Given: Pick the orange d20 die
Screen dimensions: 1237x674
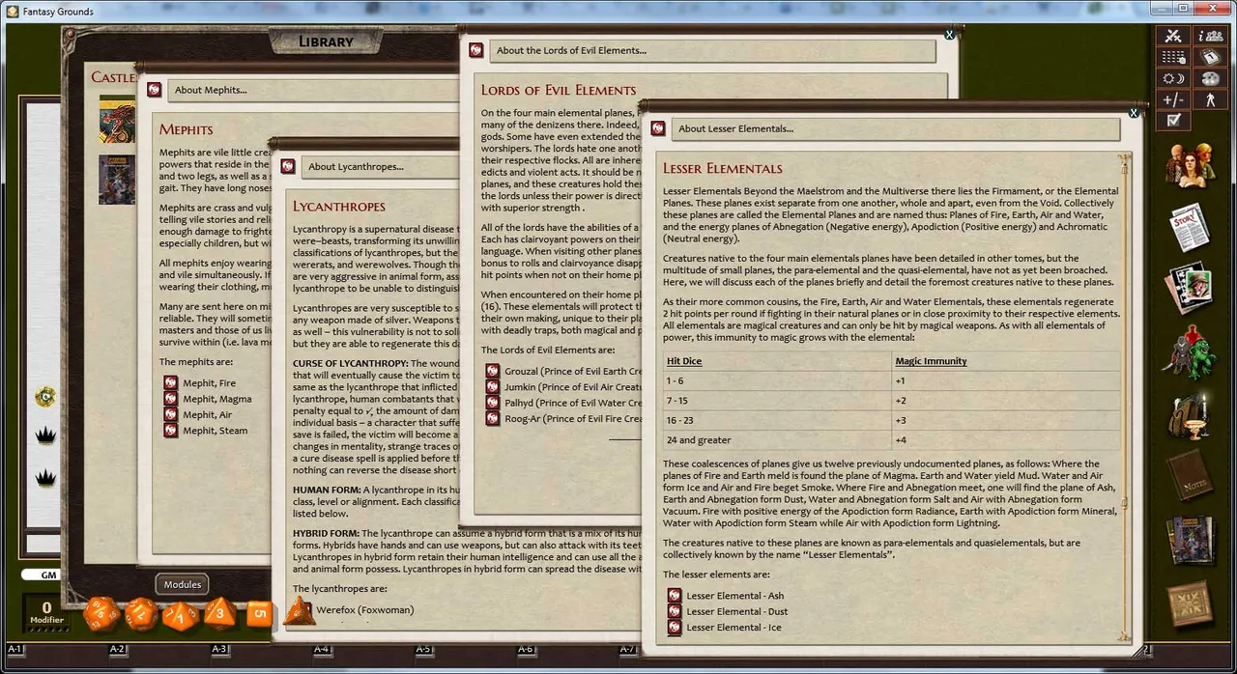Looking at the screenshot, I should (x=101, y=614).
